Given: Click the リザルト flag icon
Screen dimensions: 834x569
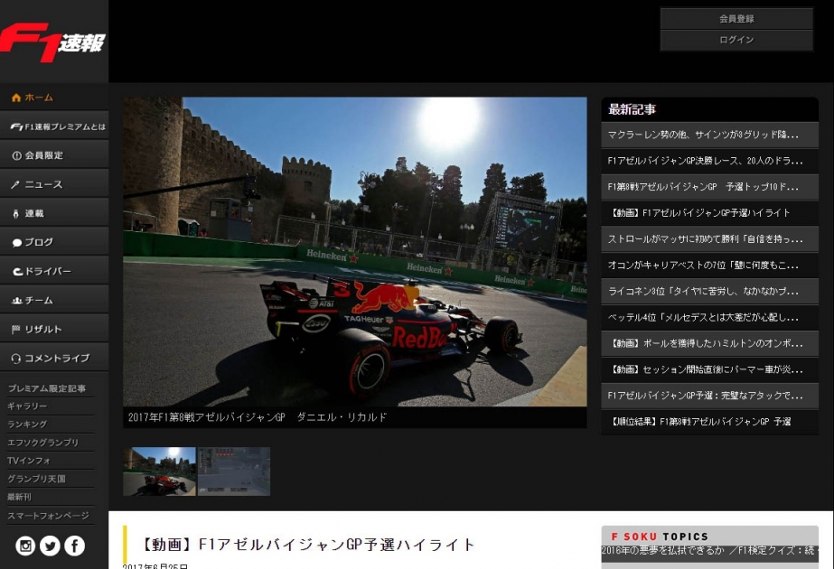Looking at the screenshot, I should click(16, 330).
